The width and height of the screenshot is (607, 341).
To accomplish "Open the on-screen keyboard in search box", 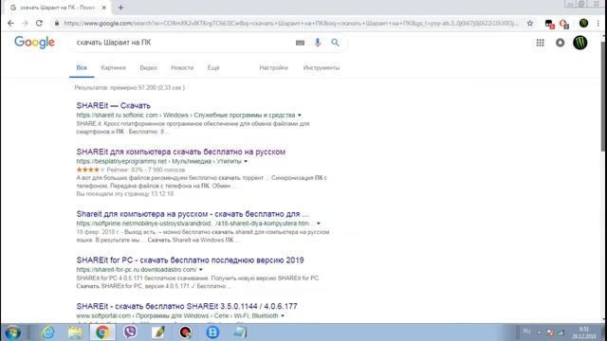I will (300, 43).
